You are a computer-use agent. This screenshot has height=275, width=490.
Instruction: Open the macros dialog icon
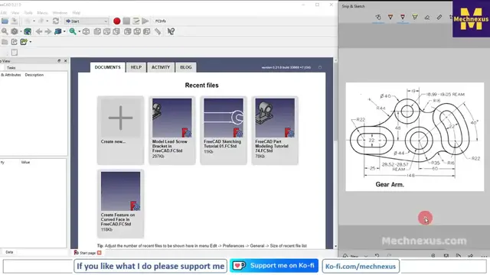[136, 21]
